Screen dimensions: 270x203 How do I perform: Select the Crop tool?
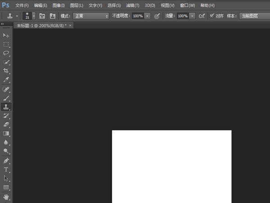click(6, 71)
